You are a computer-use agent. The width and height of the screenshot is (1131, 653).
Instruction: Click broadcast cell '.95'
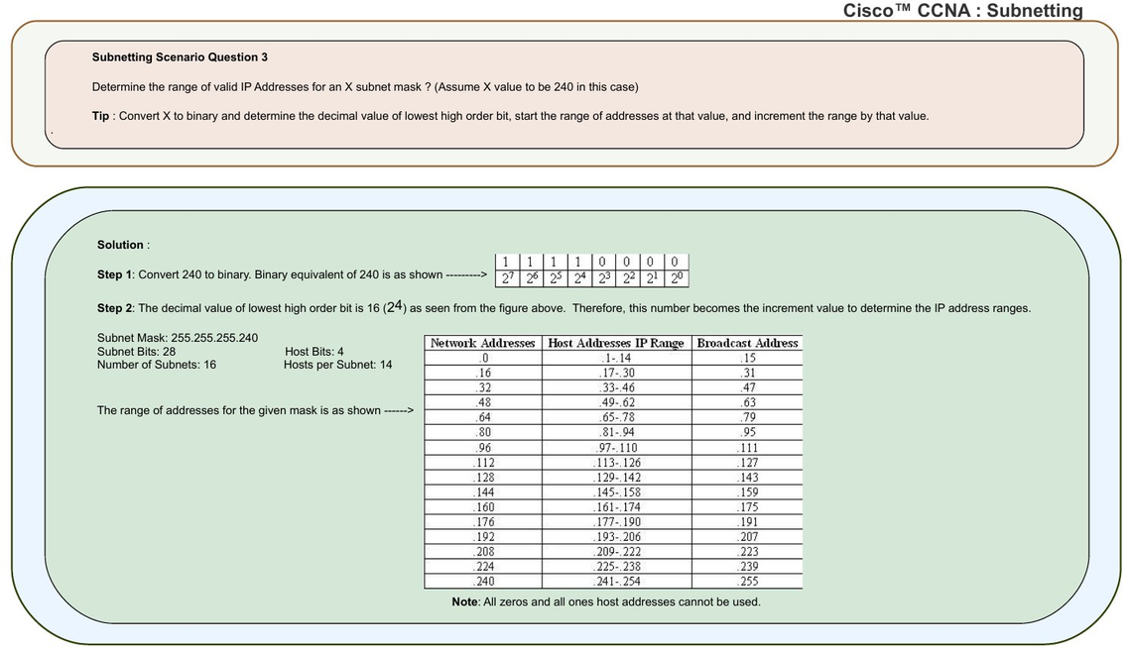click(747, 432)
